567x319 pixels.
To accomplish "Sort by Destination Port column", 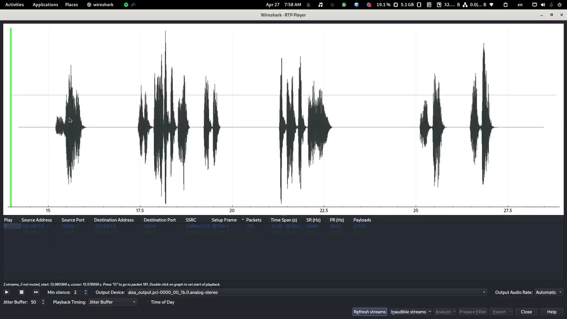I will point(159,220).
